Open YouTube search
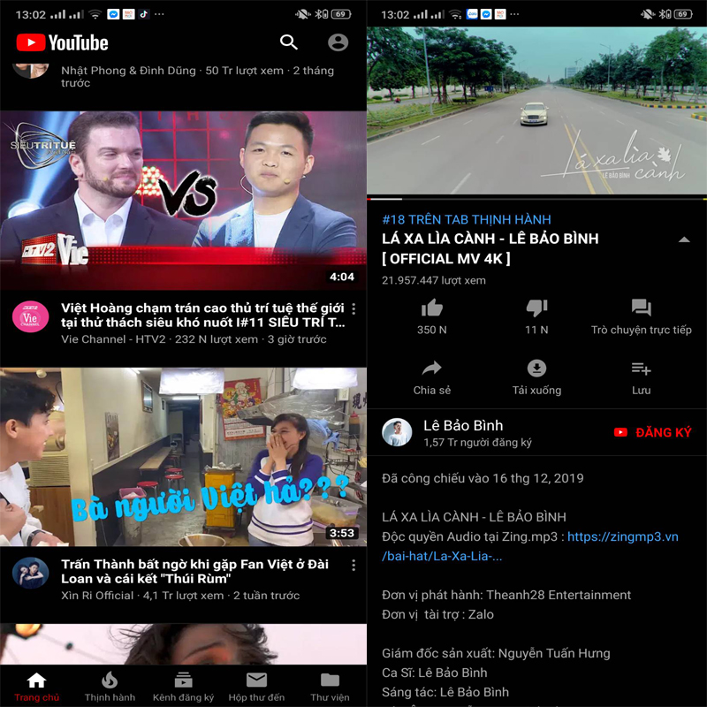Screen dimensions: 707x707 click(289, 42)
